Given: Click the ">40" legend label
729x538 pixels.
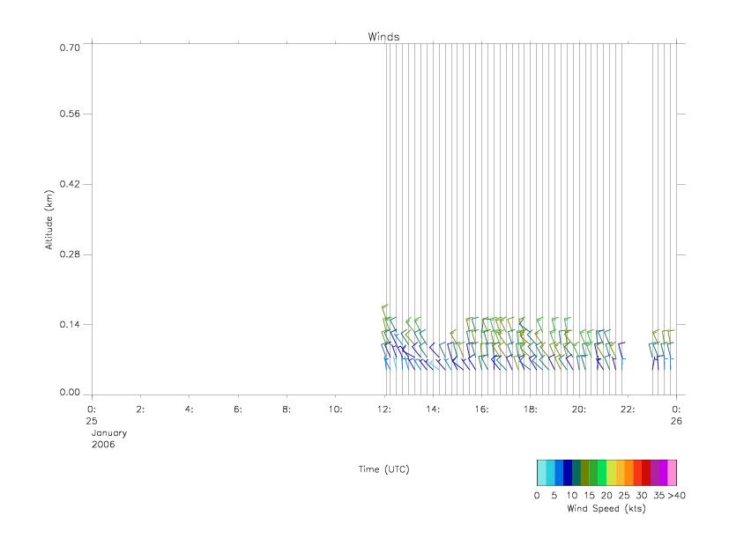Looking at the screenshot, I should click(676, 495).
